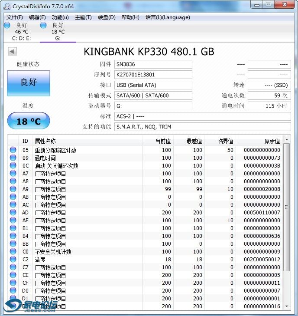Click raw value 000500110007
298x316 pixels.
coord(262,213)
